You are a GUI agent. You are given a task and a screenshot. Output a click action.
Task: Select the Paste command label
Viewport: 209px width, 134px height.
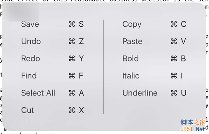click(132, 41)
